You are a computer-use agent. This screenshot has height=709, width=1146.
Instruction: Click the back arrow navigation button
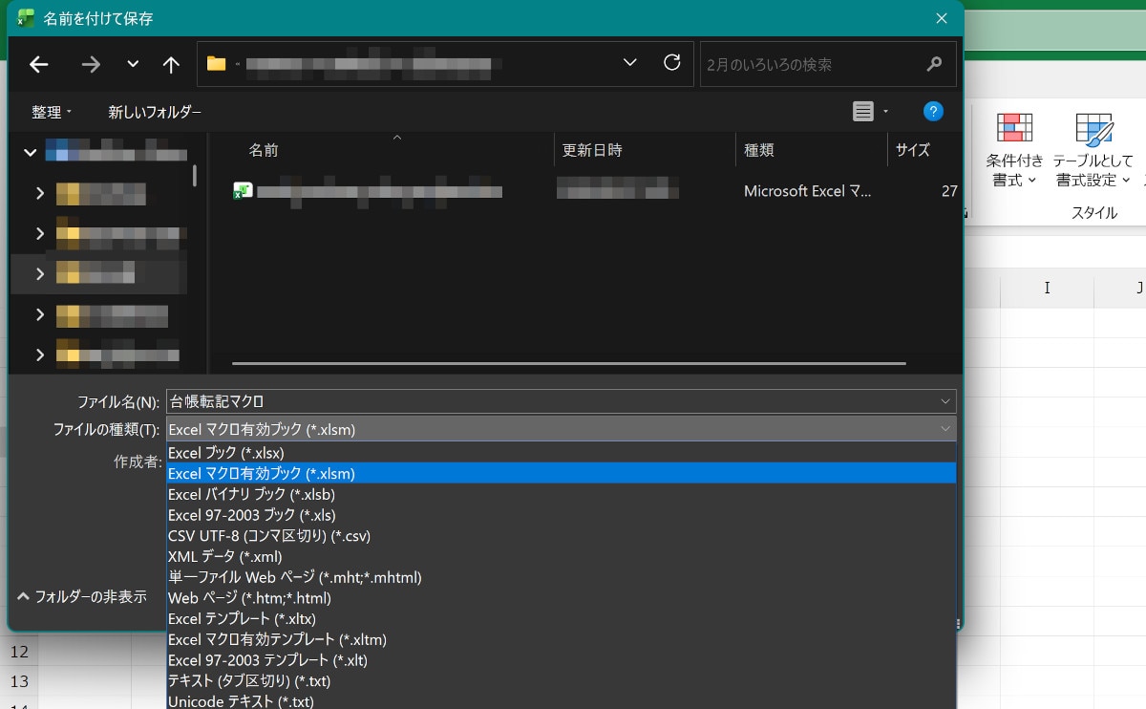point(38,64)
